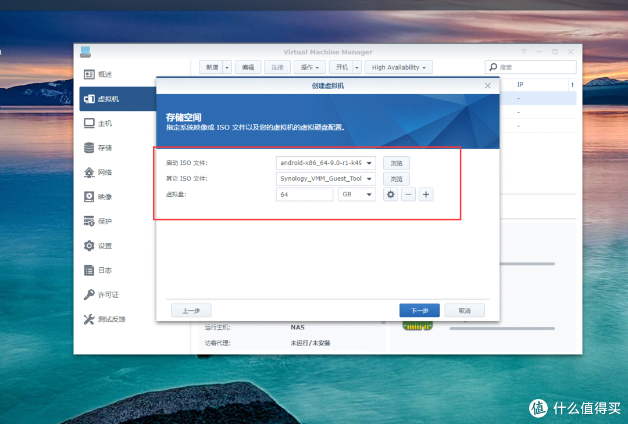Click the search magnifier icon
The width and height of the screenshot is (628, 424).
(x=494, y=67)
